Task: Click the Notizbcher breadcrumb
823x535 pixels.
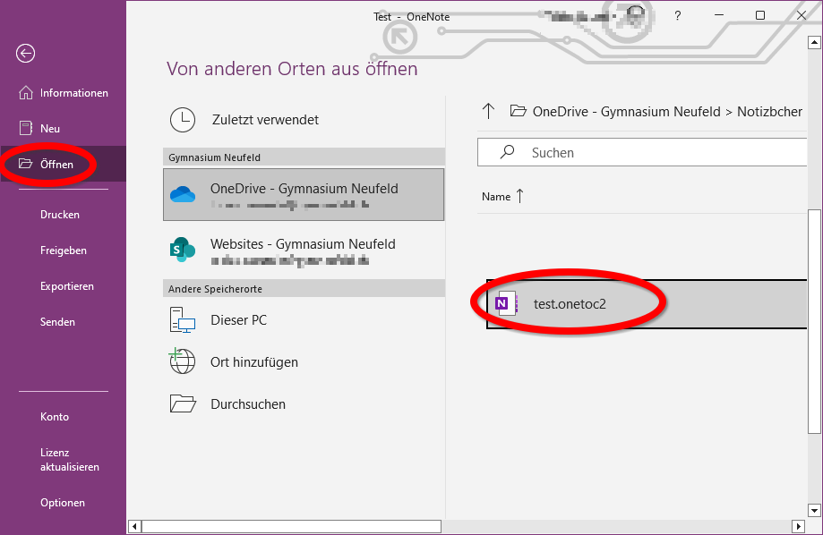Action: tap(769, 112)
